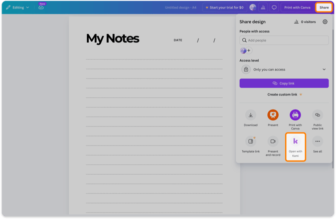Click the plus icon to add collaborators
The height and width of the screenshot is (219, 336).
[249, 50]
